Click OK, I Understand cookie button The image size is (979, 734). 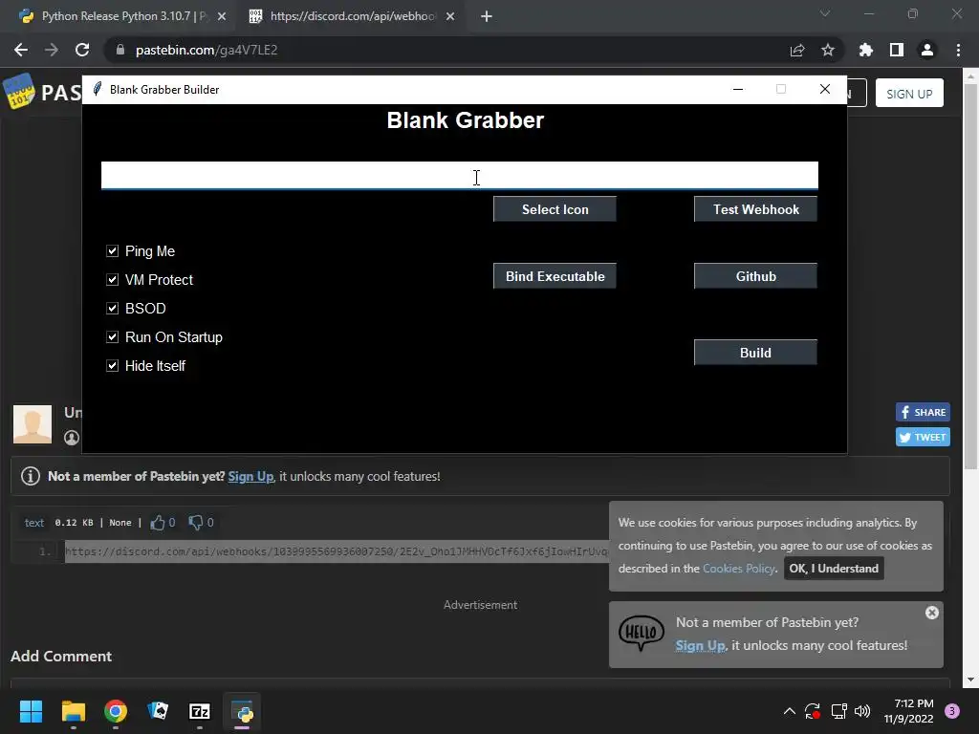coord(834,569)
